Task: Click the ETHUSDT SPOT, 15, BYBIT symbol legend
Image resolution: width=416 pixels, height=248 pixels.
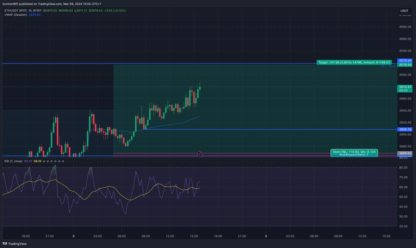Action: coord(23,10)
